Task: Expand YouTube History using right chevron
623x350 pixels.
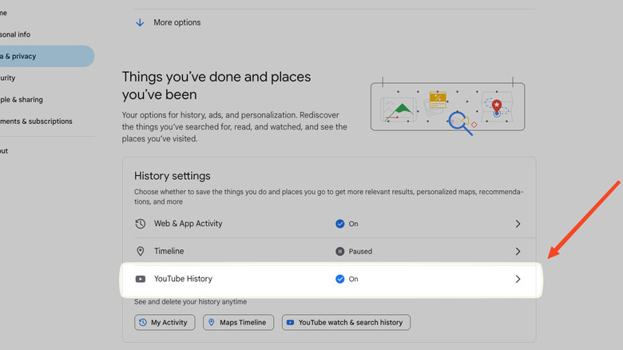Action: (518, 279)
